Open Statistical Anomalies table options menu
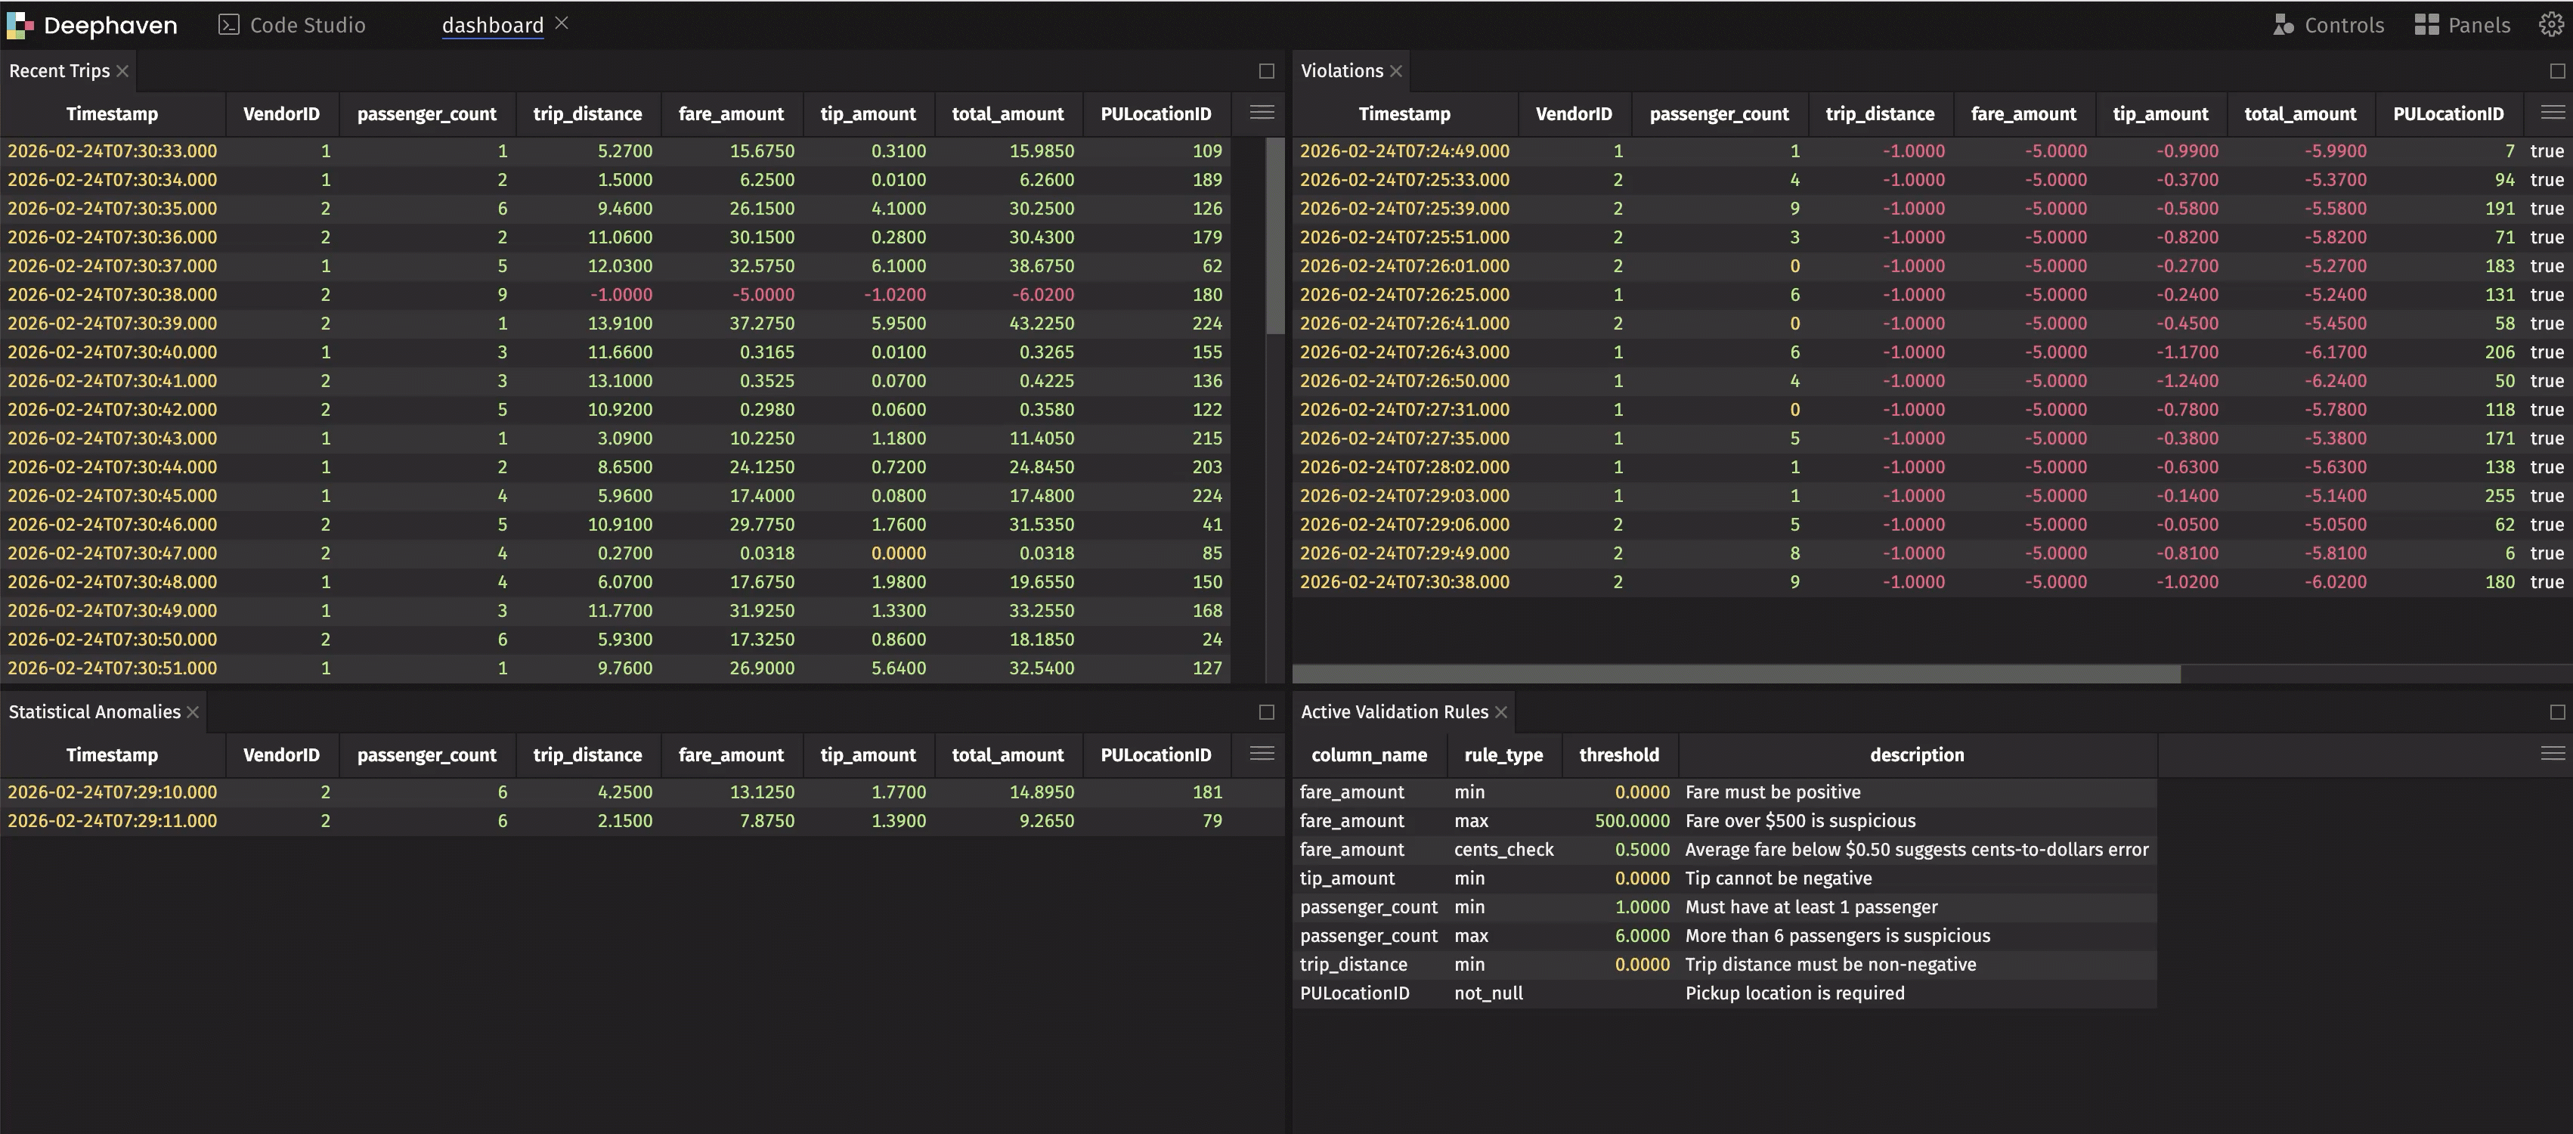Screen dimensions: 2573x1134 coord(1262,754)
